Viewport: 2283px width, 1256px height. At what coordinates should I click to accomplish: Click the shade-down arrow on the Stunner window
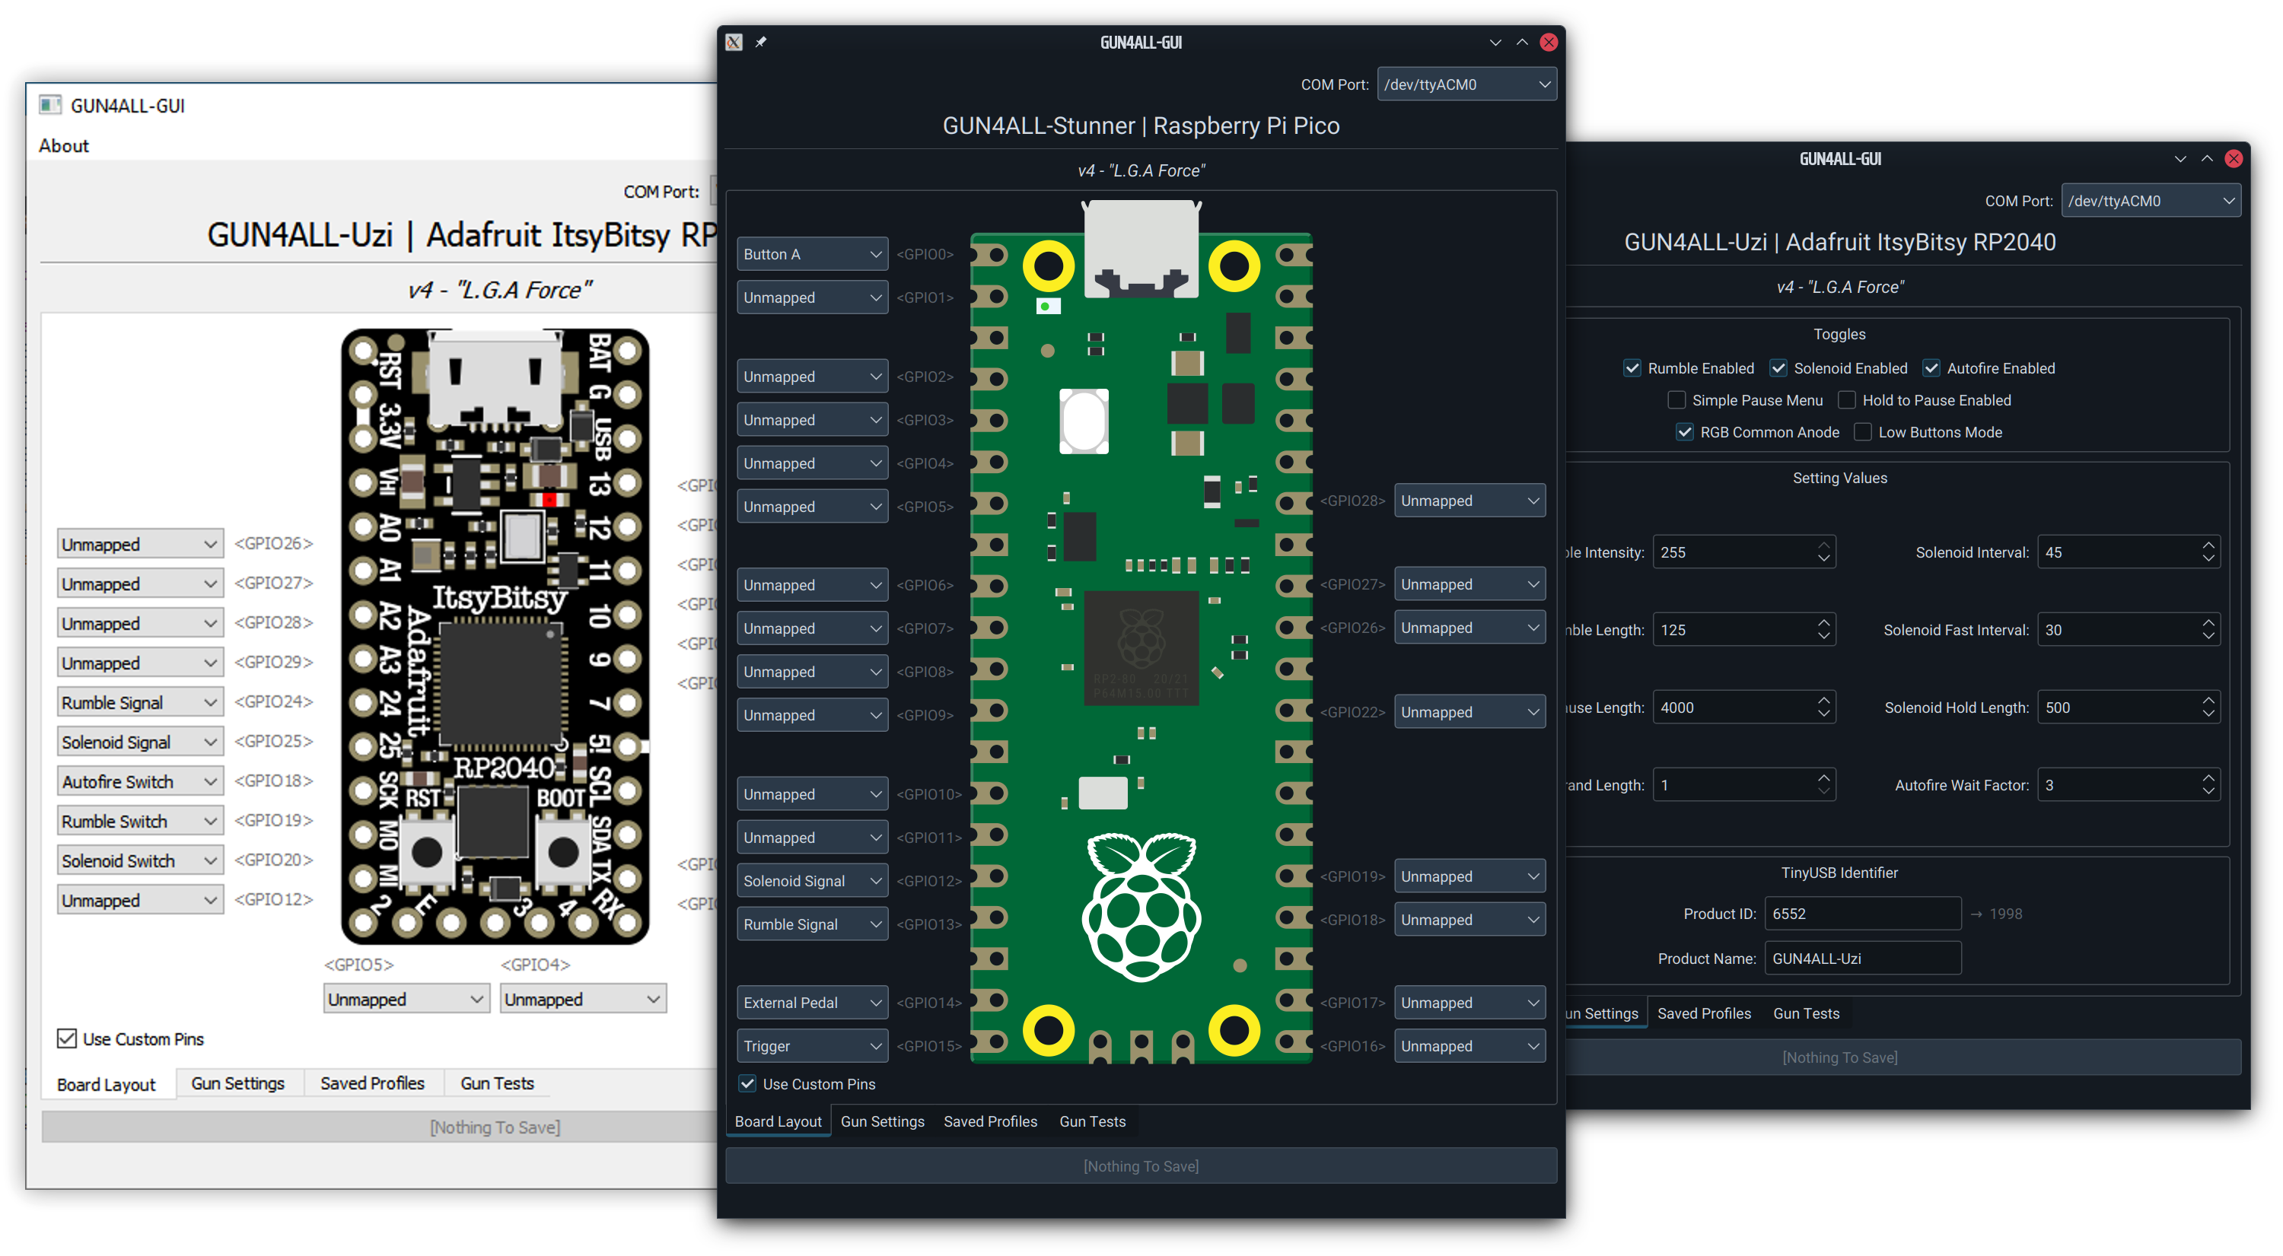pos(1495,42)
